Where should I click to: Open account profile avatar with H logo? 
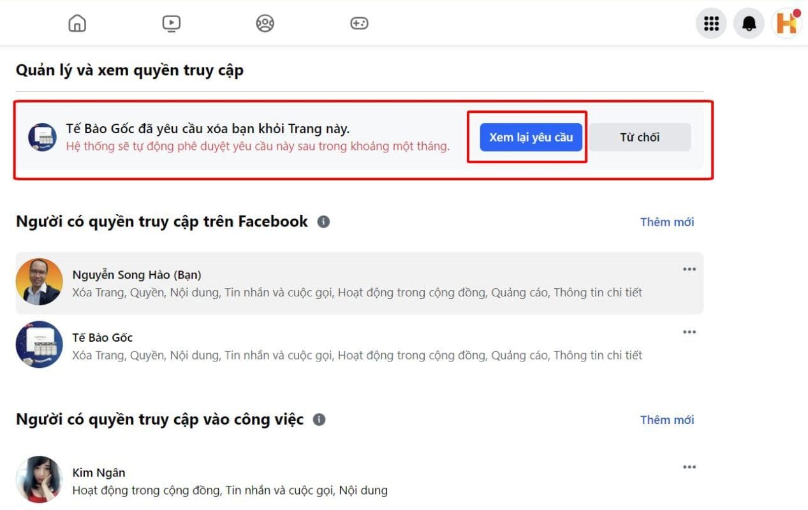click(786, 24)
